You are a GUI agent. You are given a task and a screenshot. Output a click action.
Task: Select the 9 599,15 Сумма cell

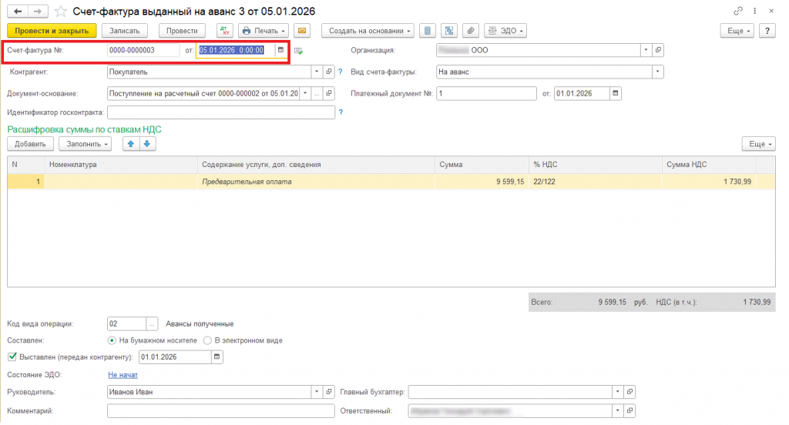482,182
